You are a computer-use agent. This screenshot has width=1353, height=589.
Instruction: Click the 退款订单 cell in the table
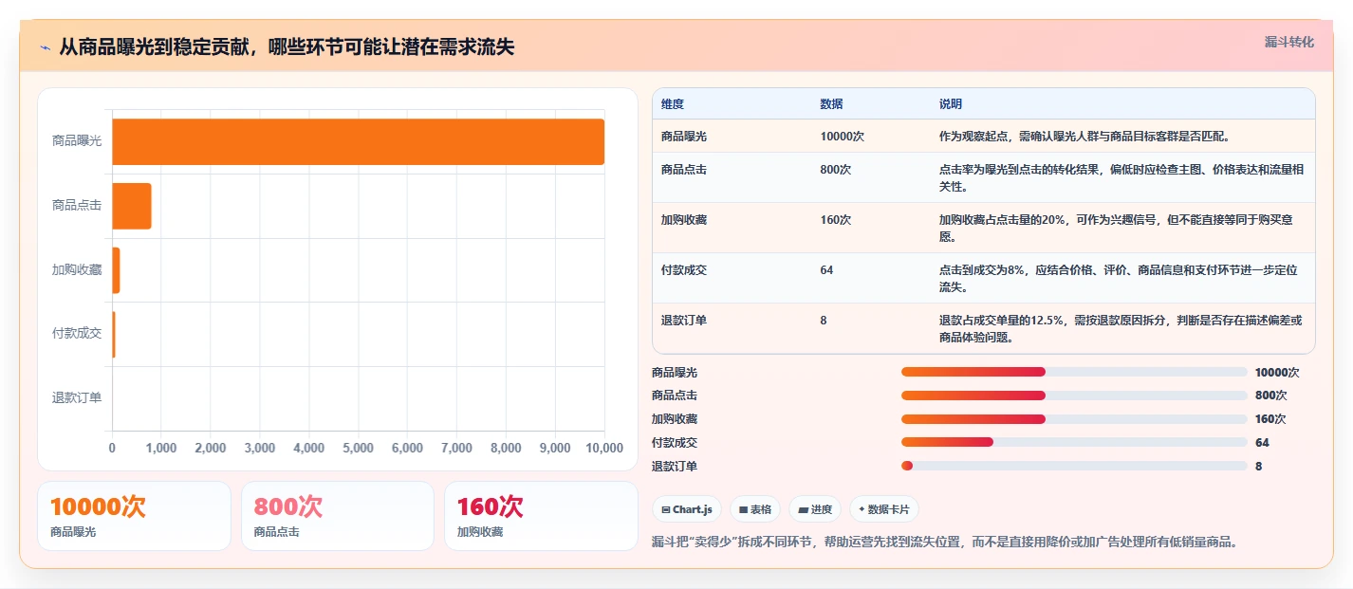pos(684,321)
